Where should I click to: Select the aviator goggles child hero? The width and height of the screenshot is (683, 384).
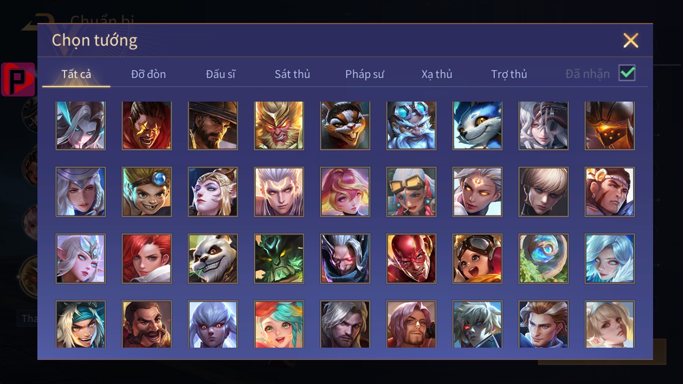[478, 258]
